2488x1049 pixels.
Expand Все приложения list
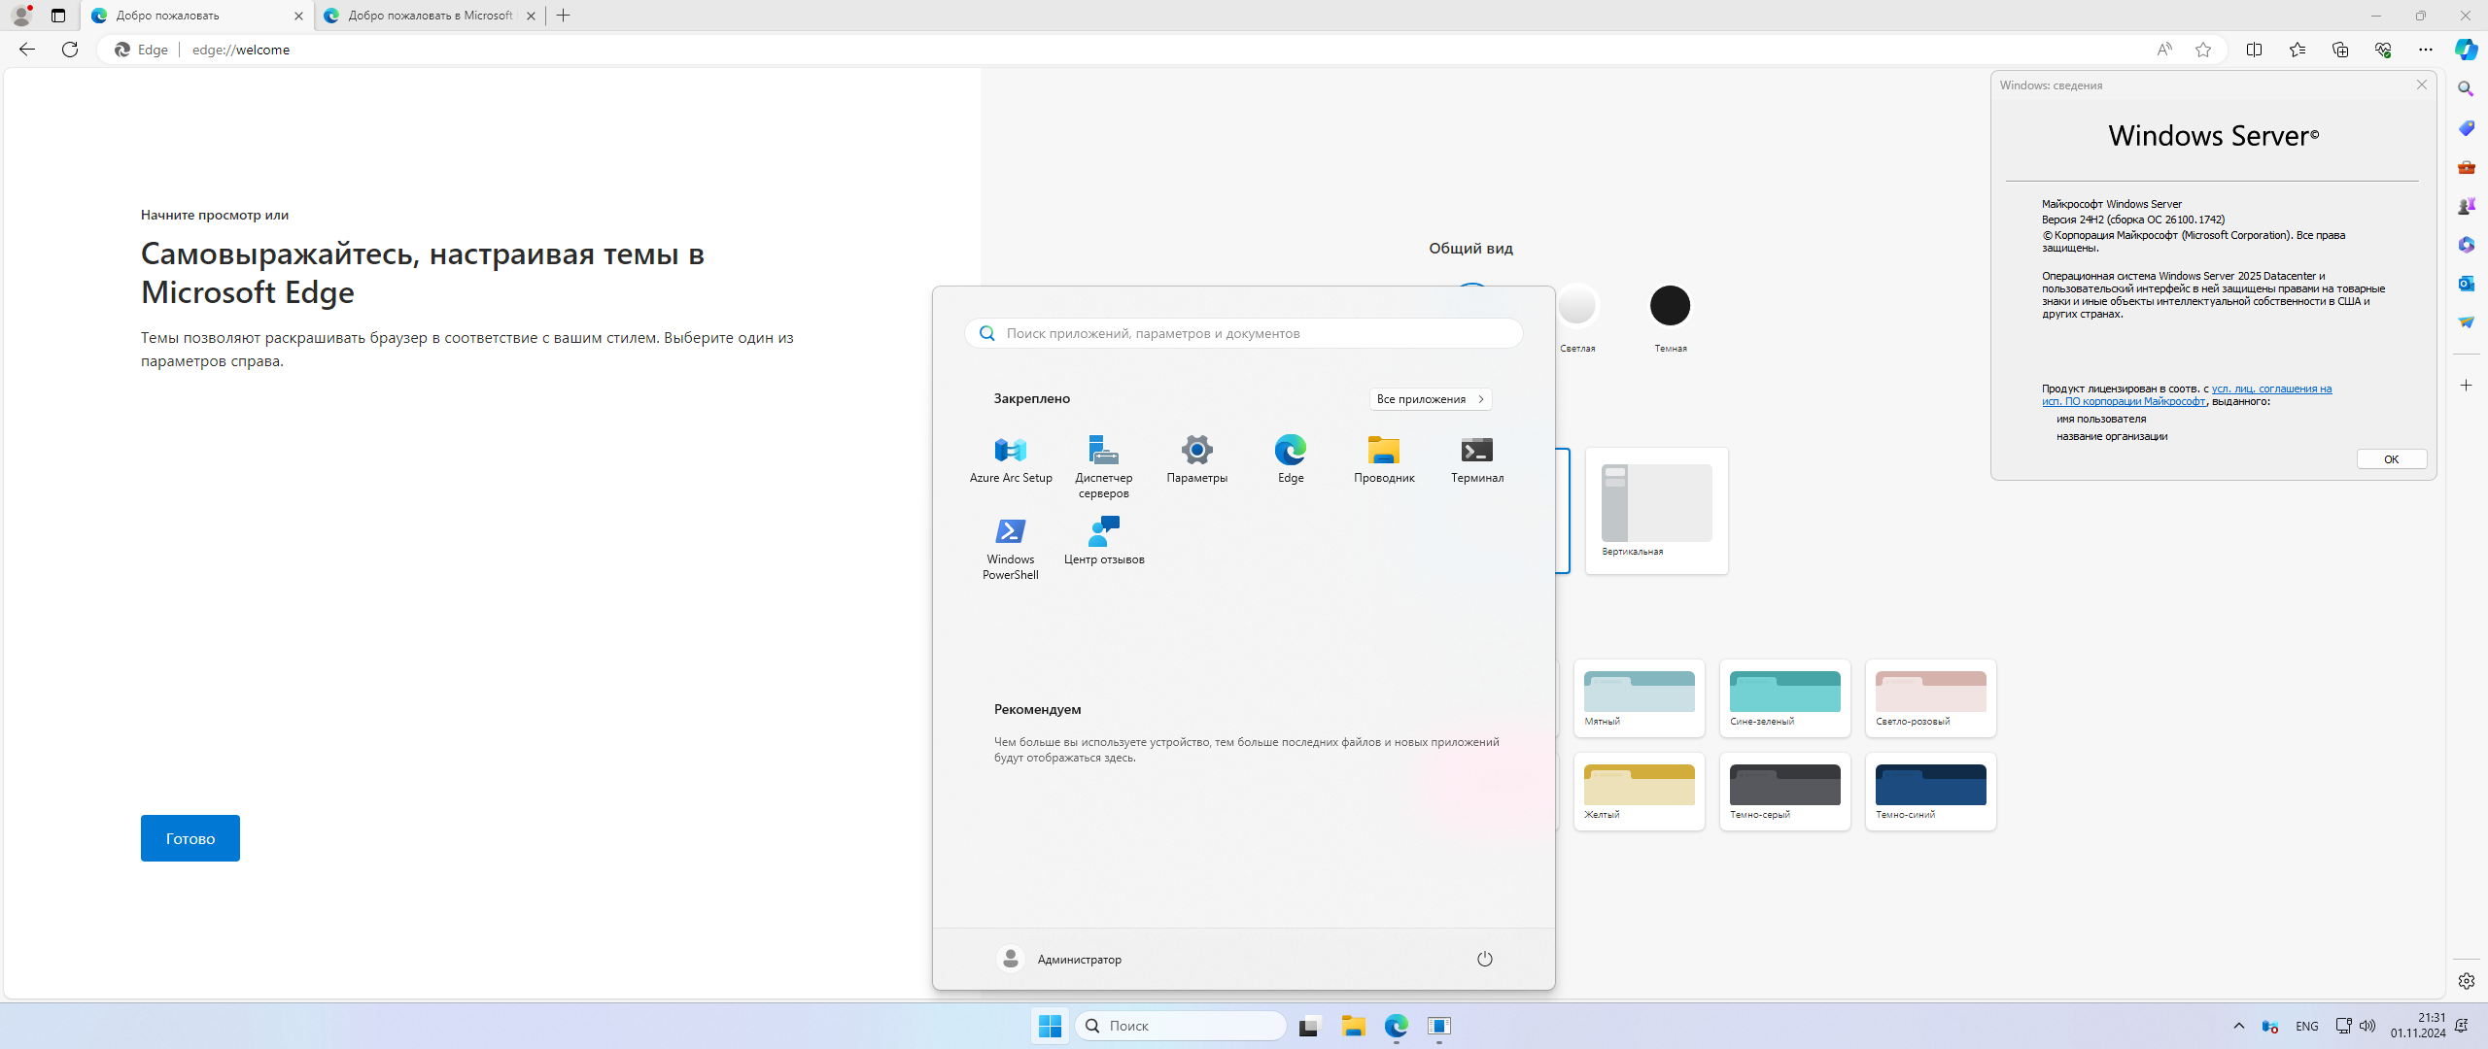pos(1430,399)
